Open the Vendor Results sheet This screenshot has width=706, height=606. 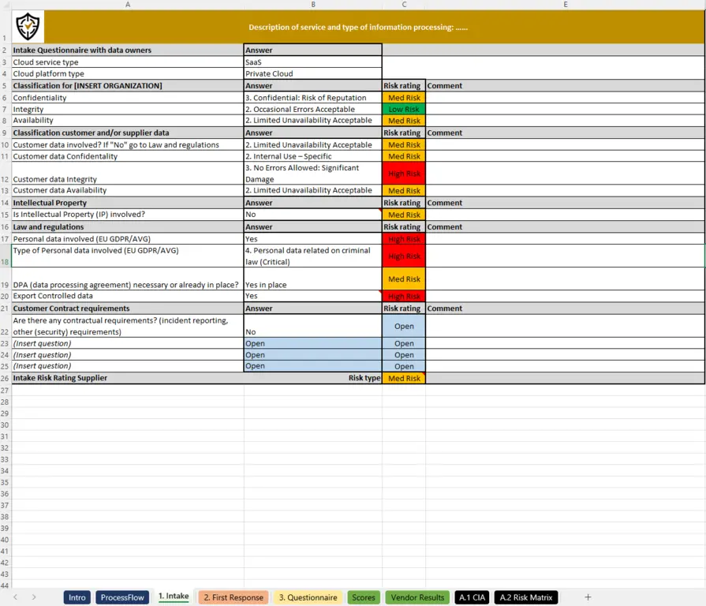point(417,597)
